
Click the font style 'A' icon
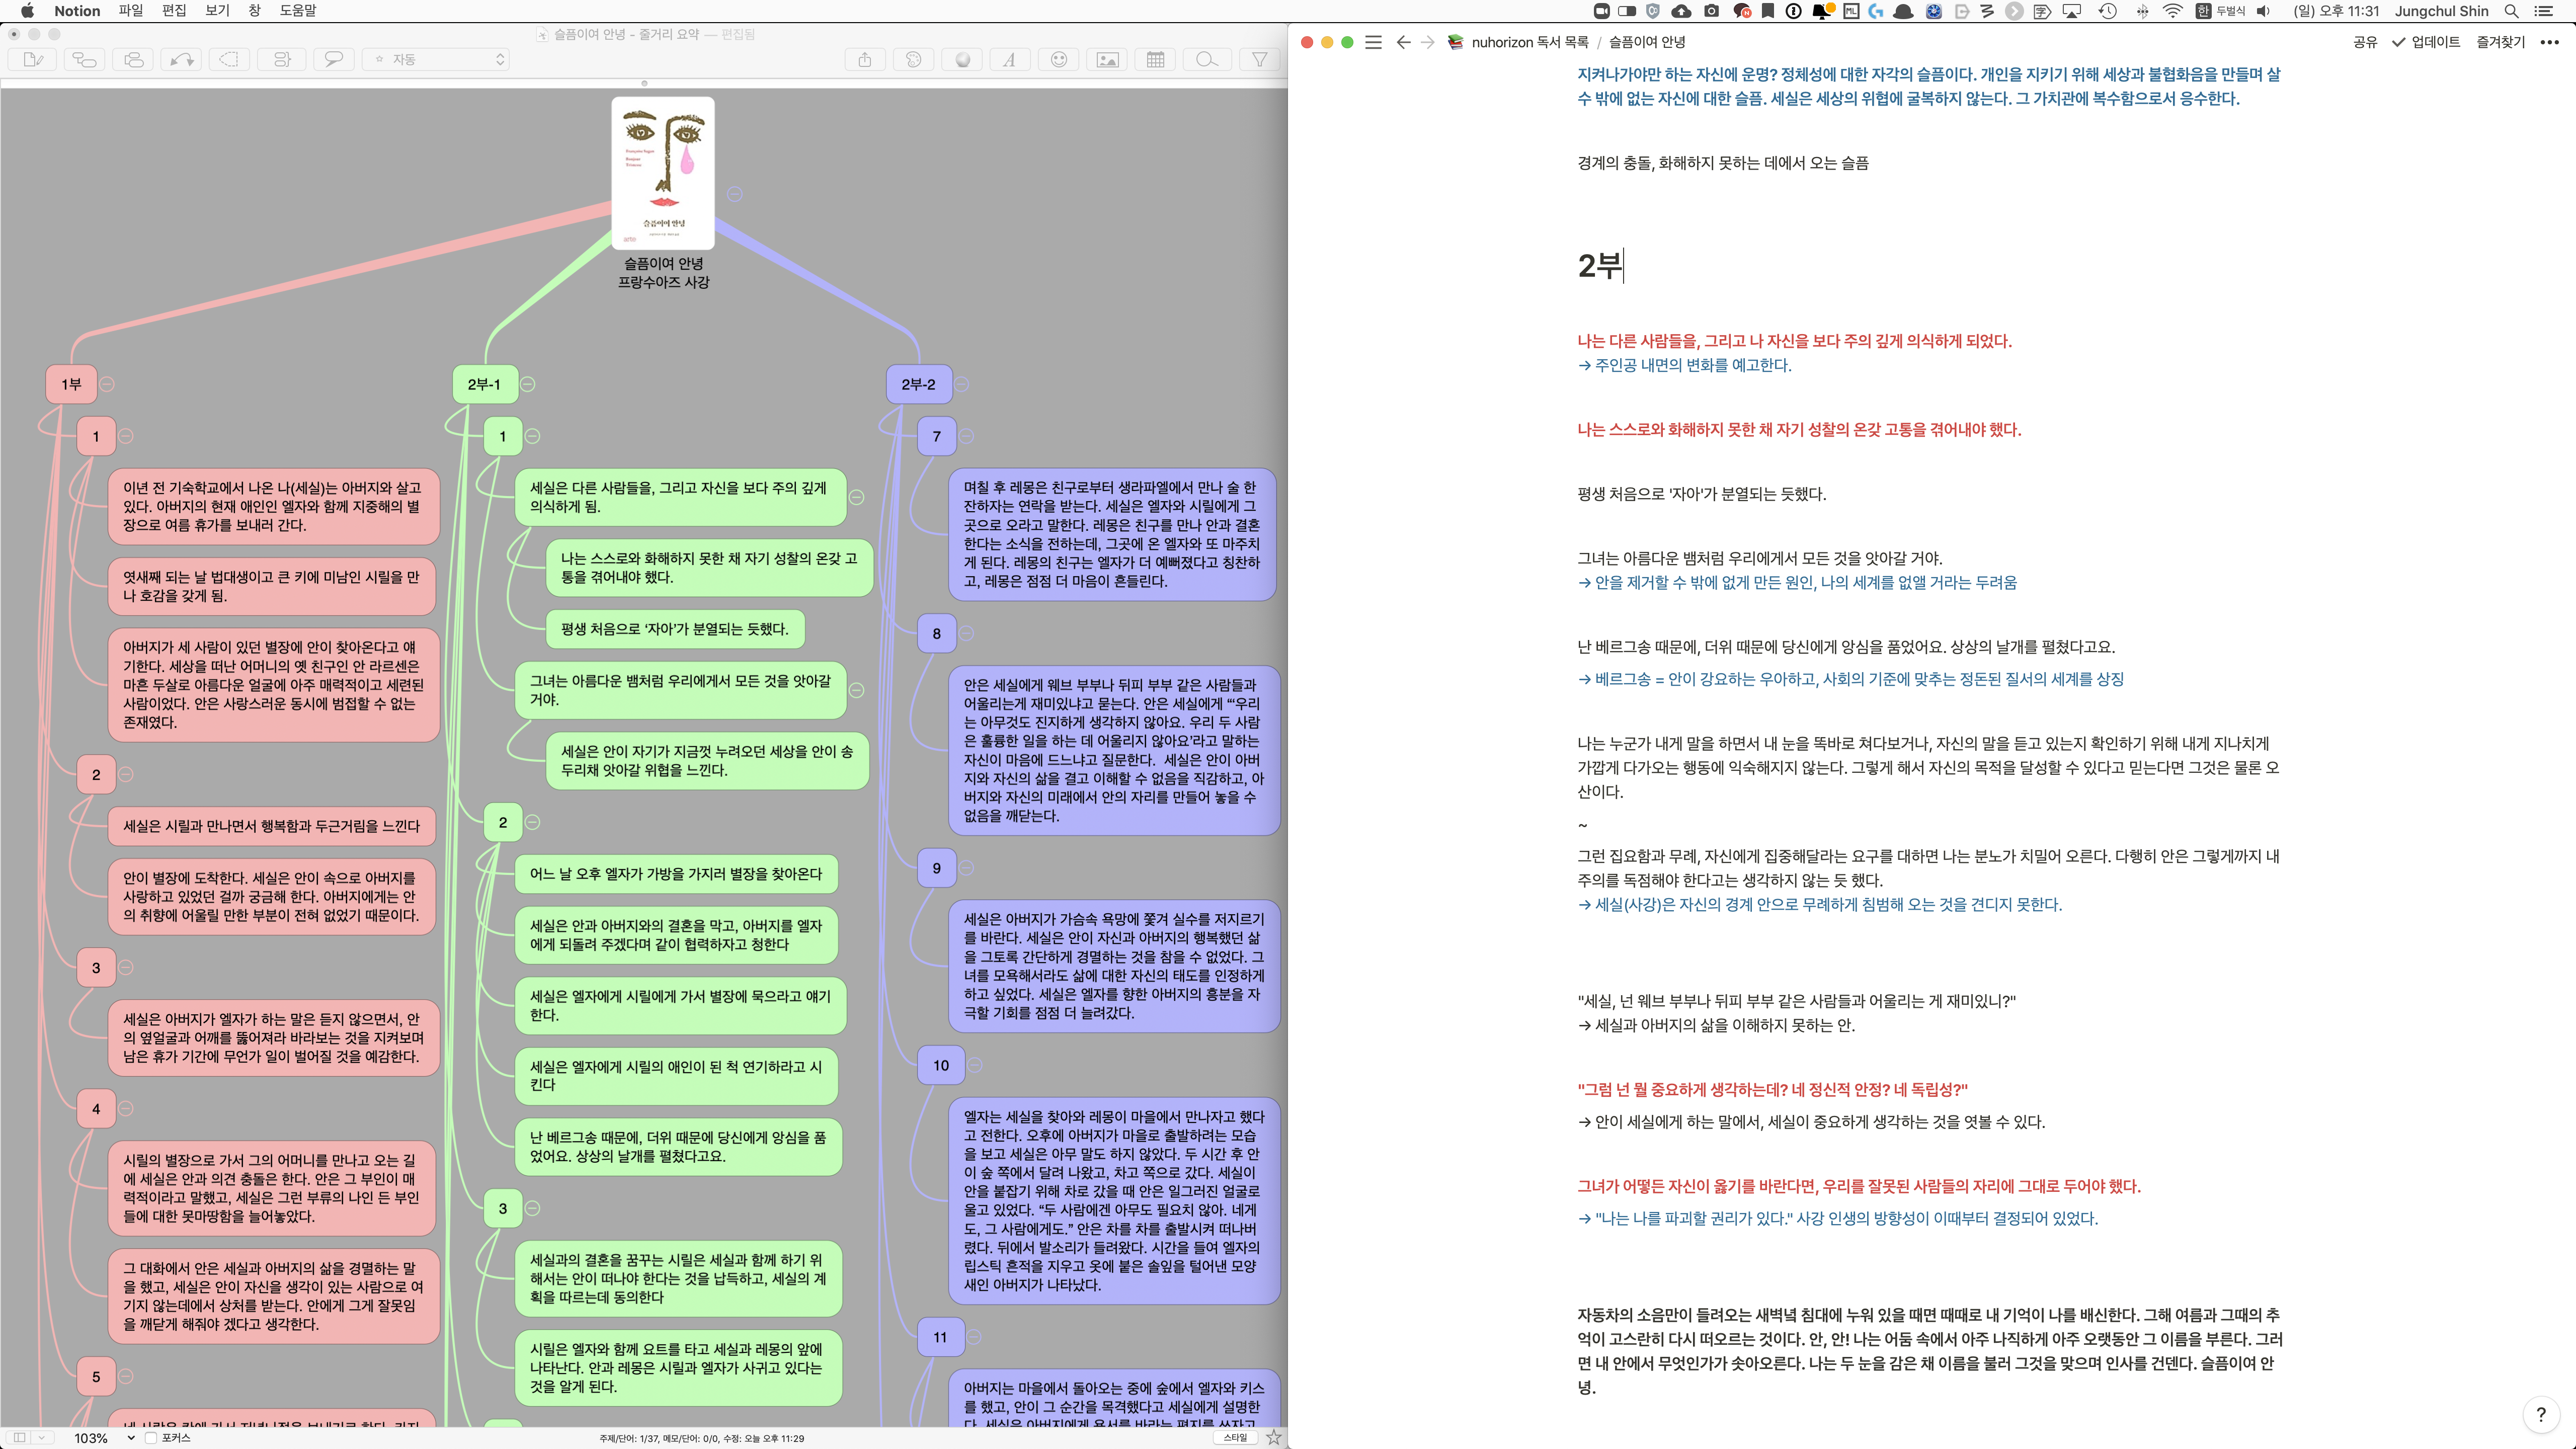pos(1010,60)
